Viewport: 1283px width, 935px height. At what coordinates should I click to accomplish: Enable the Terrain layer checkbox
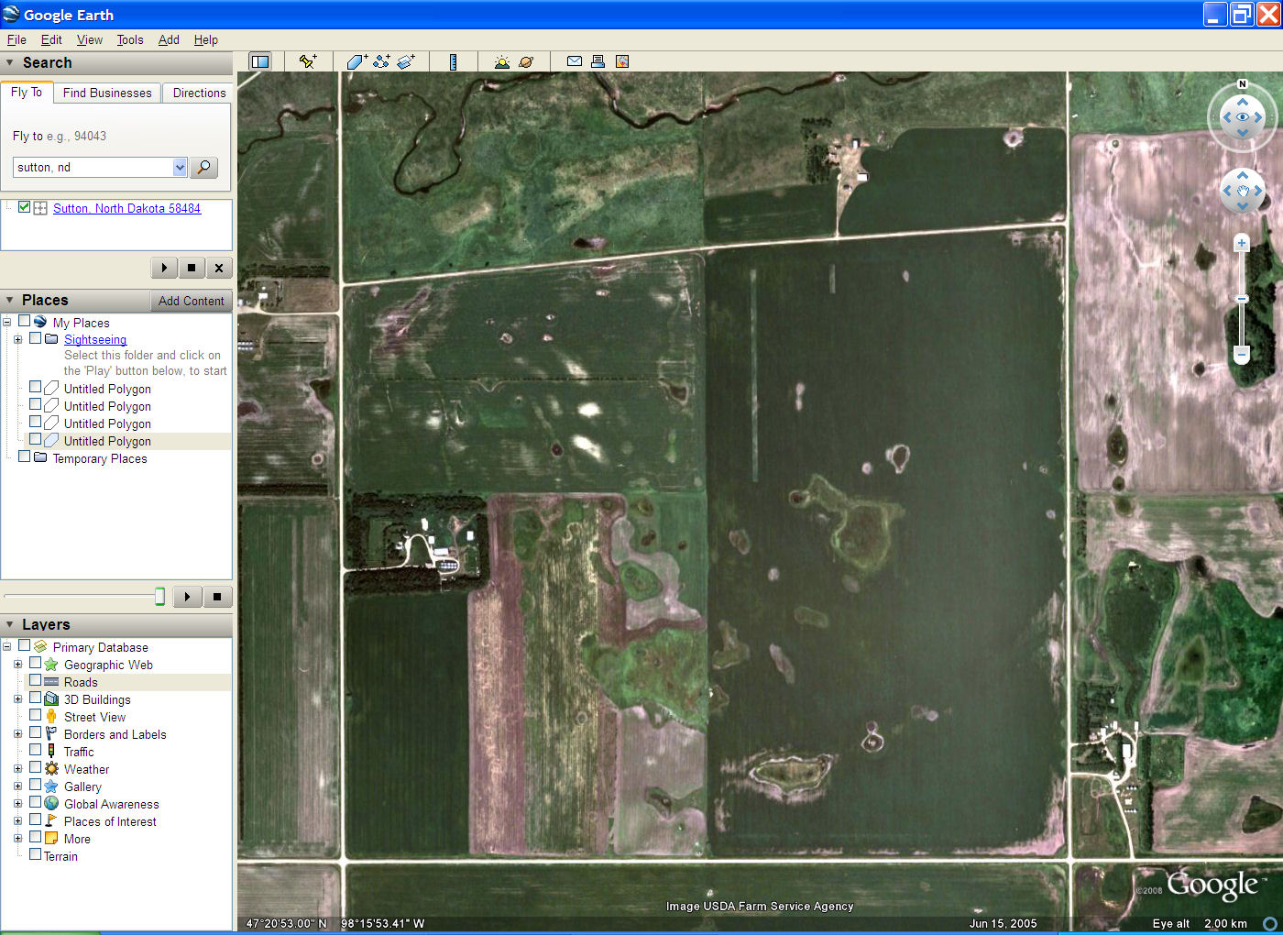(x=35, y=854)
